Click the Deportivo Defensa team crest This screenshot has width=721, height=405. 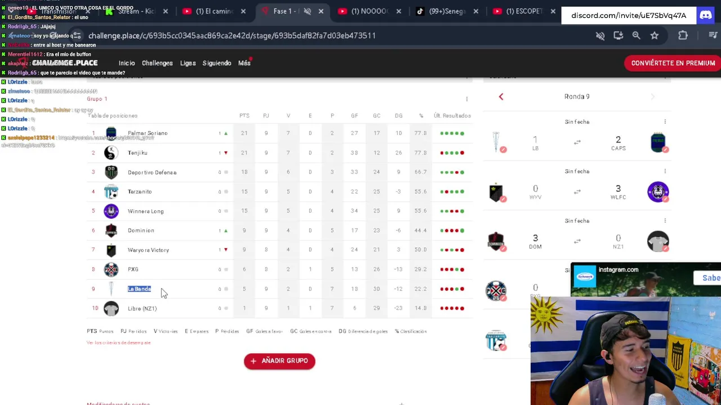111,172
